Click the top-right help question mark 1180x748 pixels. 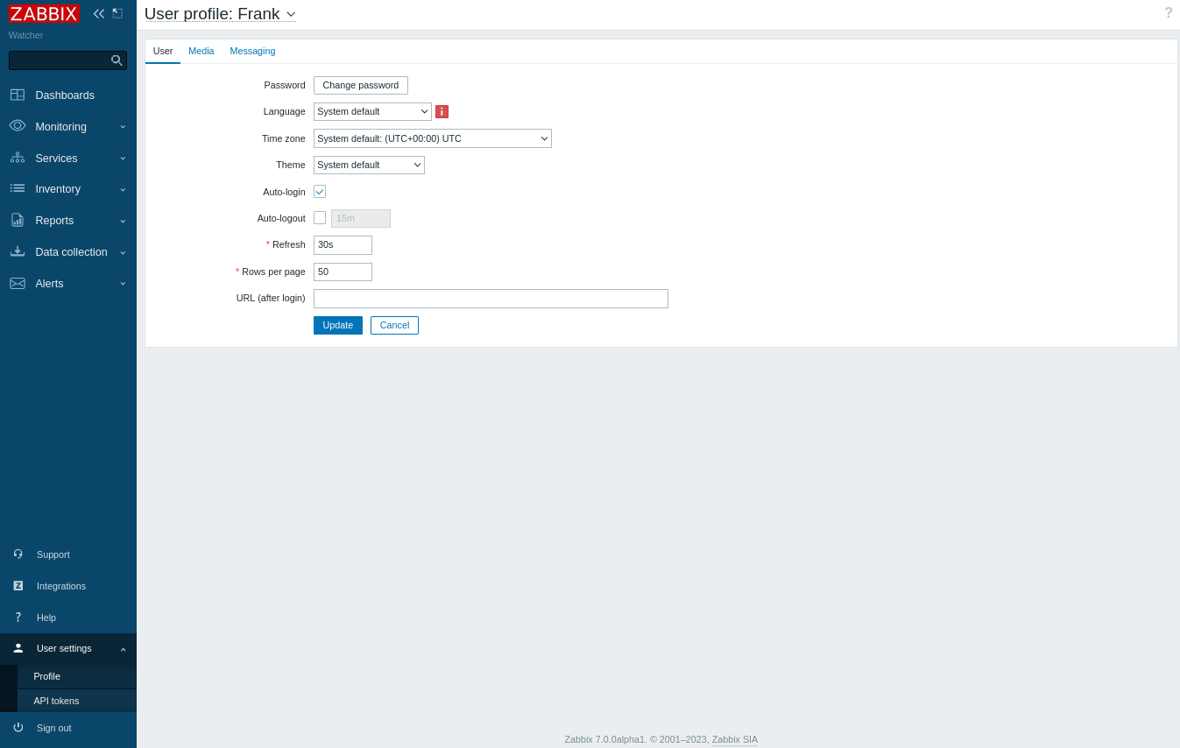1169,13
